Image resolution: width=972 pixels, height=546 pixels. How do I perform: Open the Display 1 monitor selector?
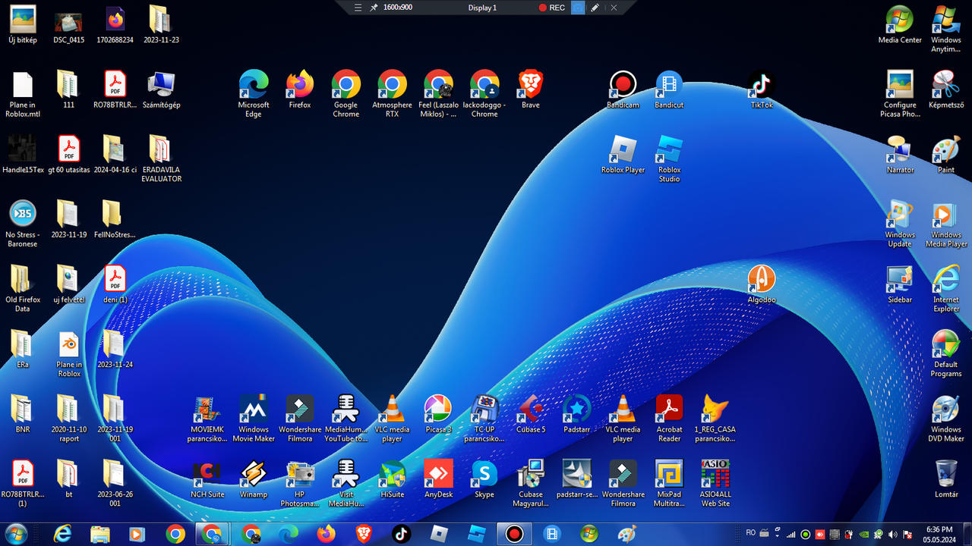coord(481,8)
